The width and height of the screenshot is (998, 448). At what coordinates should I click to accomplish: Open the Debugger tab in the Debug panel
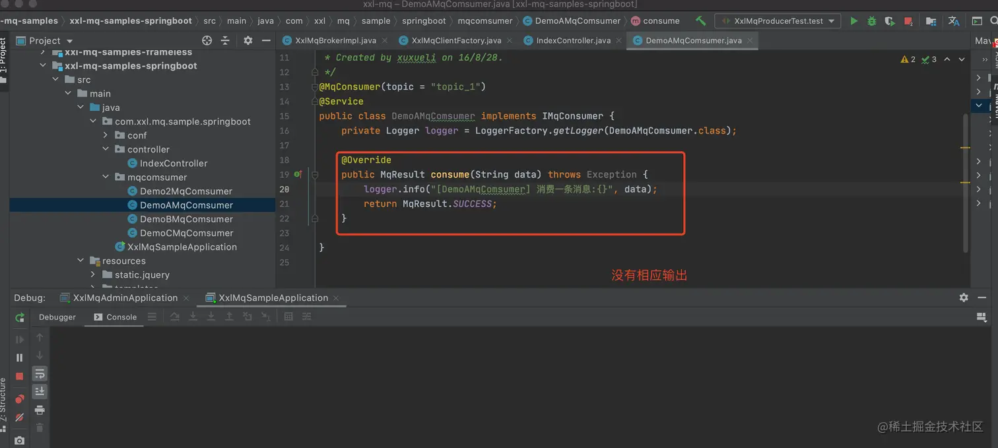57,317
